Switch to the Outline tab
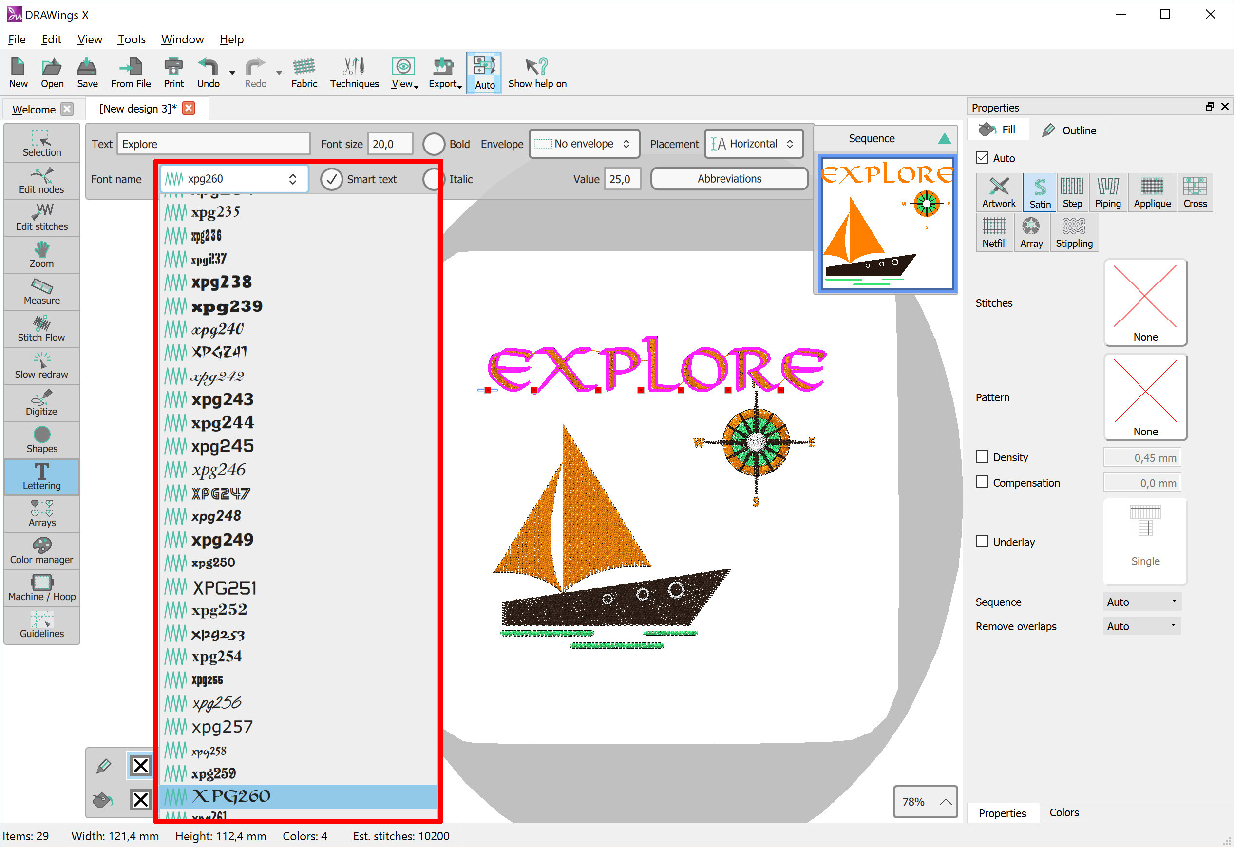This screenshot has height=847, width=1234. (x=1069, y=130)
